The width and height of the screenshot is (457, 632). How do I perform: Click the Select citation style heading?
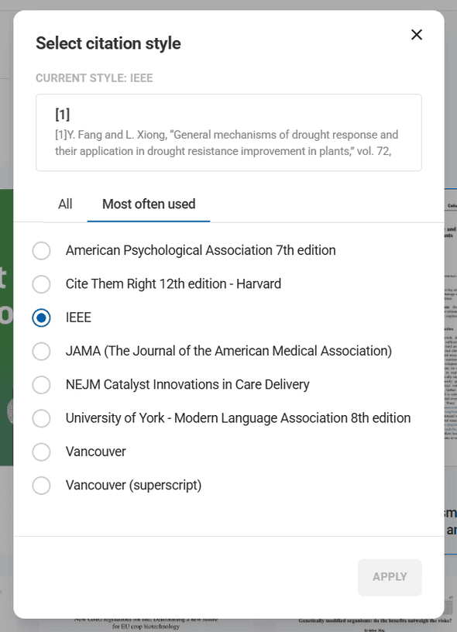tap(108, 43)
